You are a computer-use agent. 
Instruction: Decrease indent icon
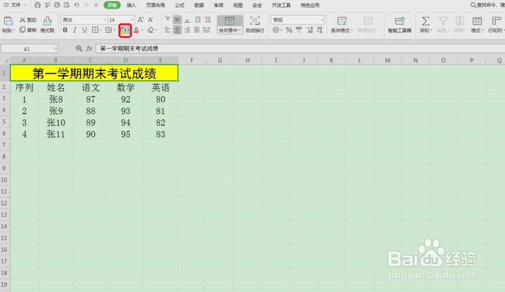pyautogui.click(x=198, y=20)
